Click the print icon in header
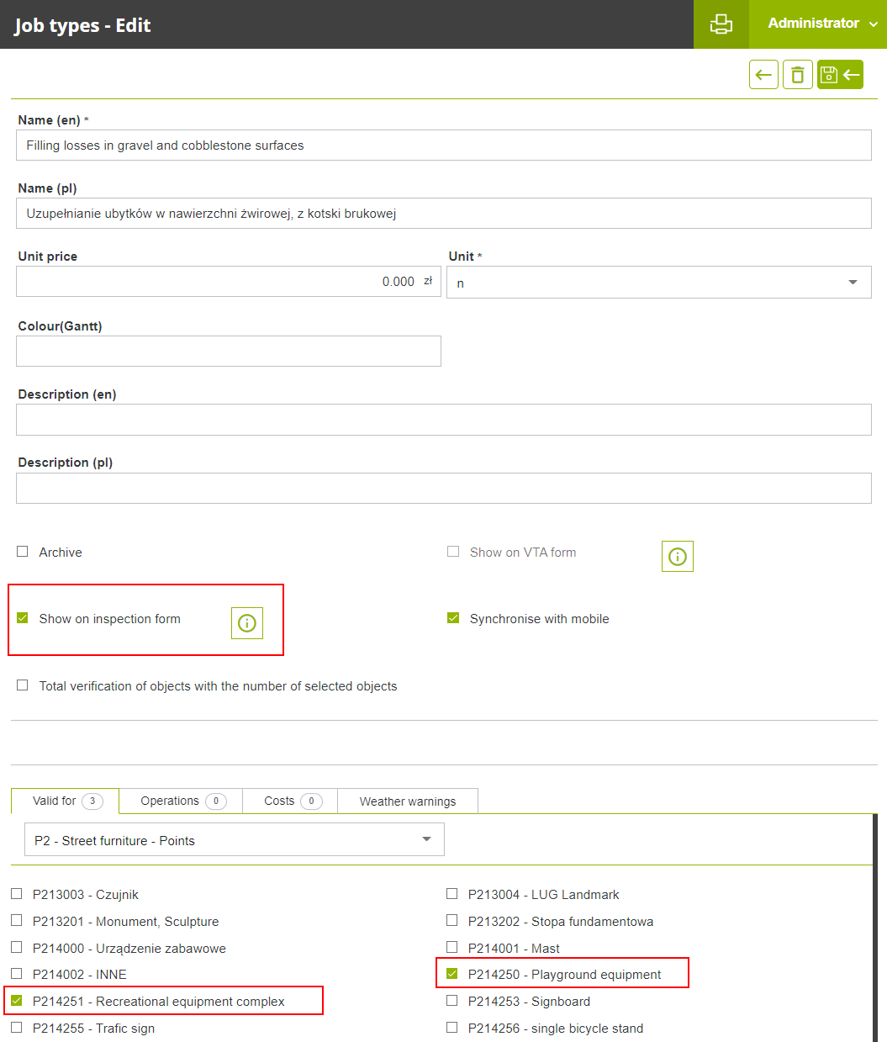887x1042 pixels. (x=721, y=24)
